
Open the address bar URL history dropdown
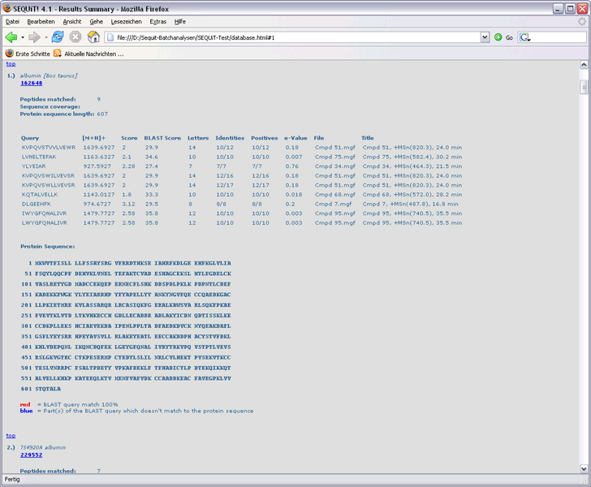[485, 37]
